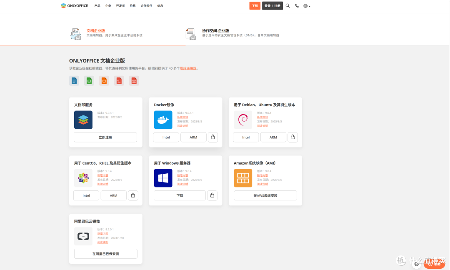Click the 协作空间-企业版 tab icon

(190, 34)
